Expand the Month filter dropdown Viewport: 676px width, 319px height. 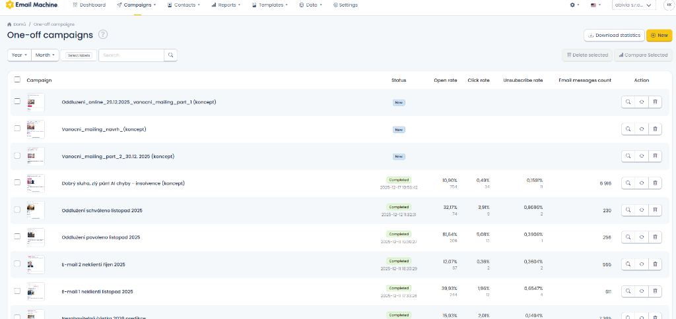(46, 55)
